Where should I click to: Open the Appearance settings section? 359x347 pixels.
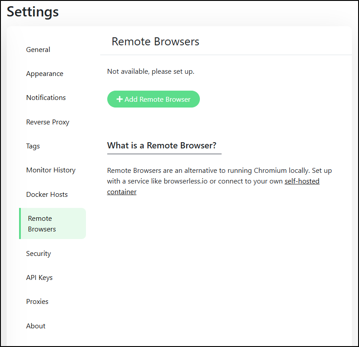coord(45,74)
